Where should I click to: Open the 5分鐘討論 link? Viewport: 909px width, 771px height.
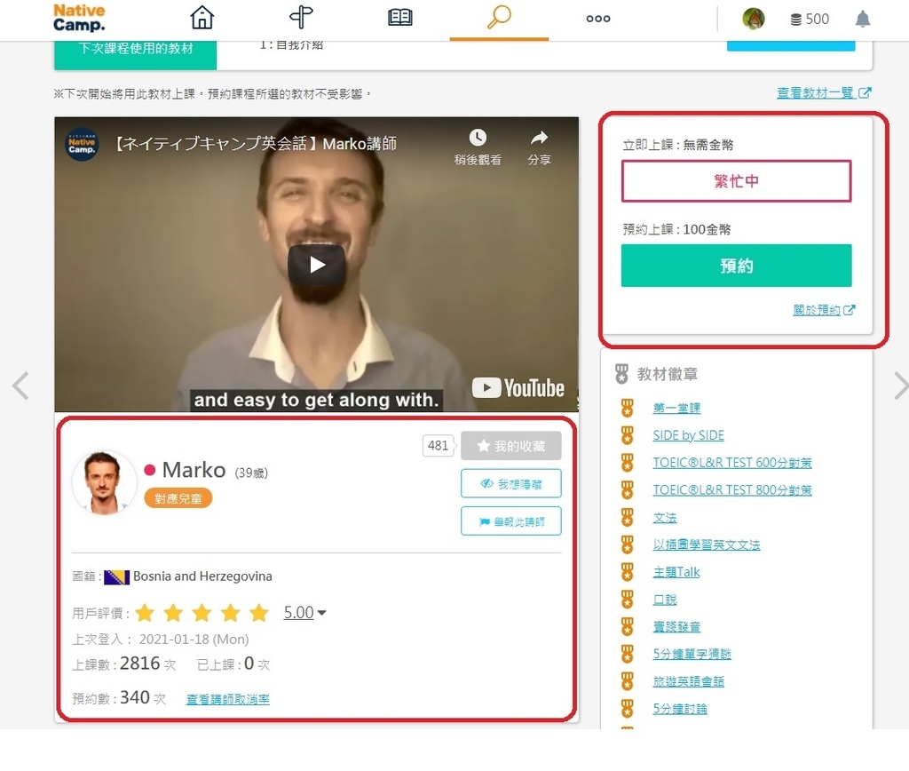point(679,708)
